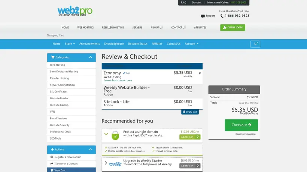This screenshot has width=307, height=172.
Task: Click the SiteLock - Lite addon name
Action: click(116, 101)
